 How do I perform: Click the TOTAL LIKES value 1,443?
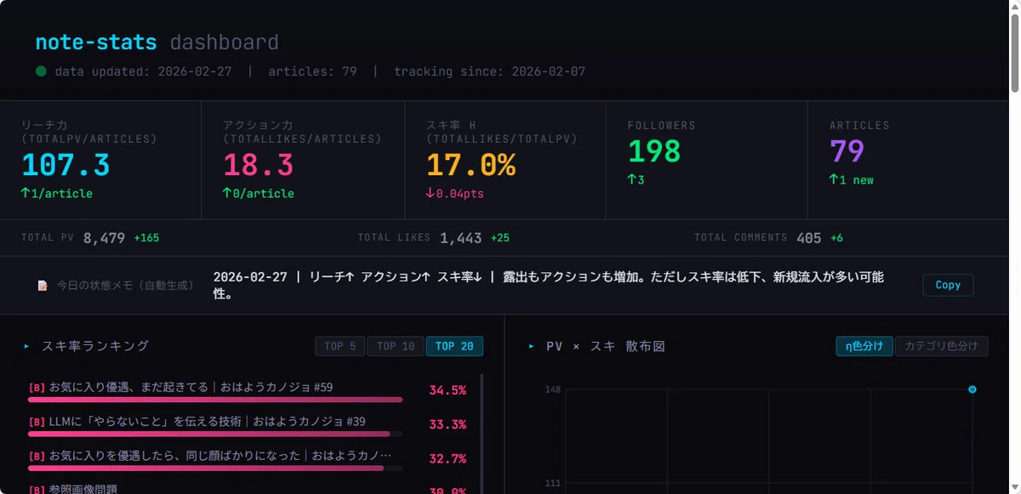[x=461, y=238]
